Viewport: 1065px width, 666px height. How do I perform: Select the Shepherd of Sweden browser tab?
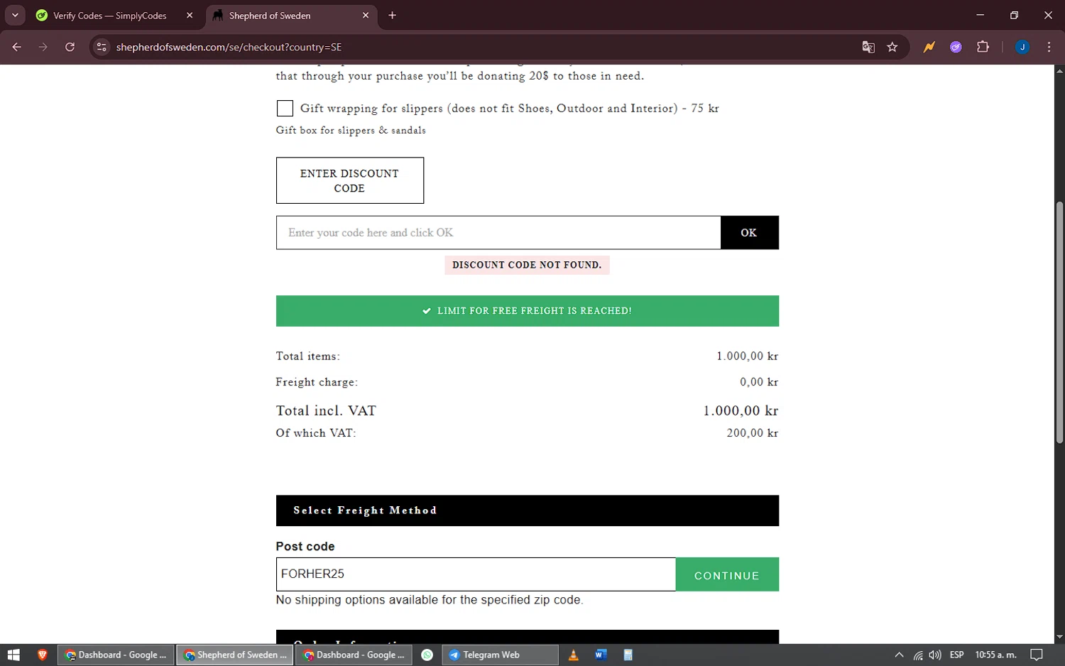point(270,16)
